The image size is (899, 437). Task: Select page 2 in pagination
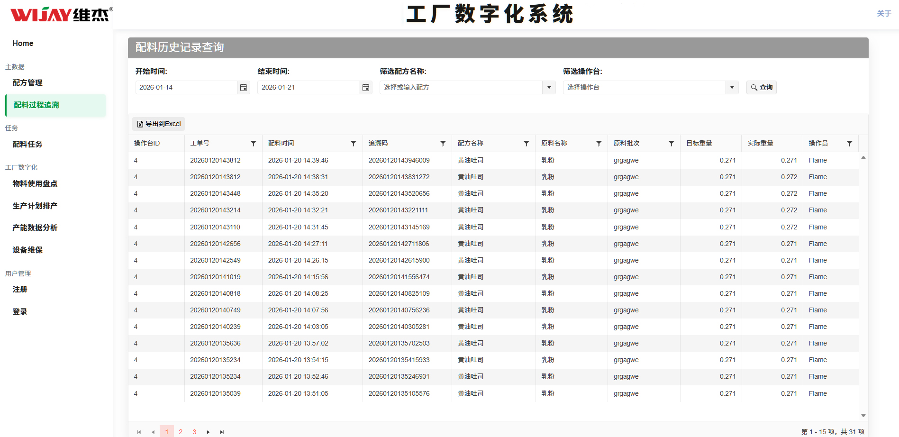181,432
